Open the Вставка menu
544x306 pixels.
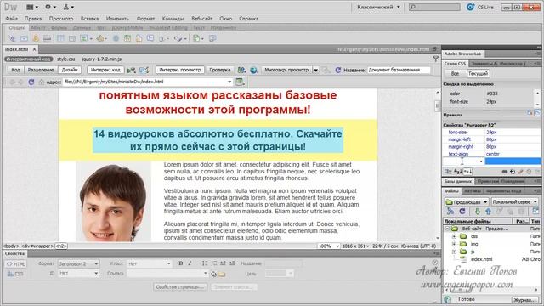(x=89, y=19)
